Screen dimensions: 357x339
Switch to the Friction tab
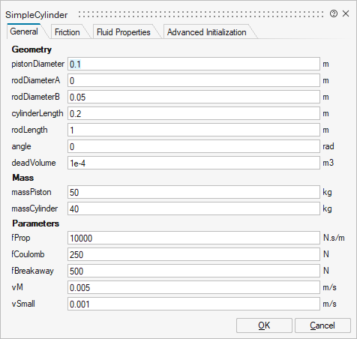point(67,32)
